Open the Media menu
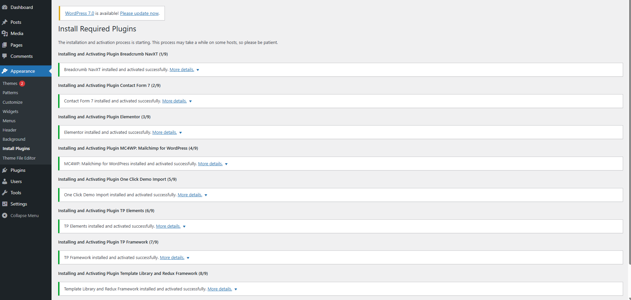 pos(26,33)
